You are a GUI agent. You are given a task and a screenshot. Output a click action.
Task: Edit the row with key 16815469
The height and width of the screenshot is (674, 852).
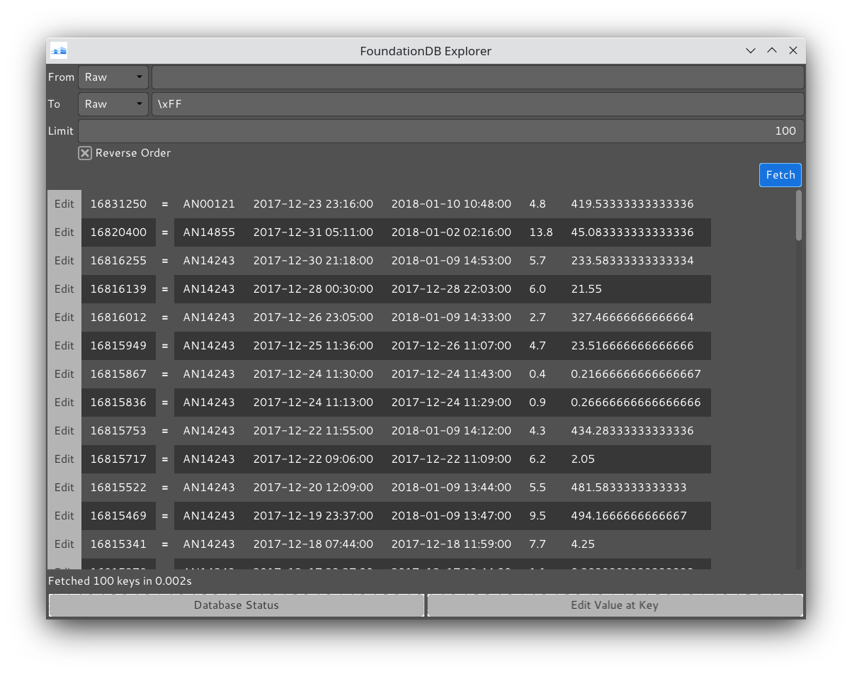pos(64,516)
